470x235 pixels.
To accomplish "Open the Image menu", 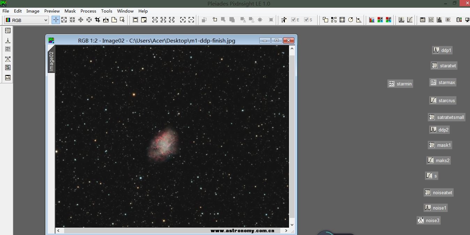I will (x=33, y=11).
